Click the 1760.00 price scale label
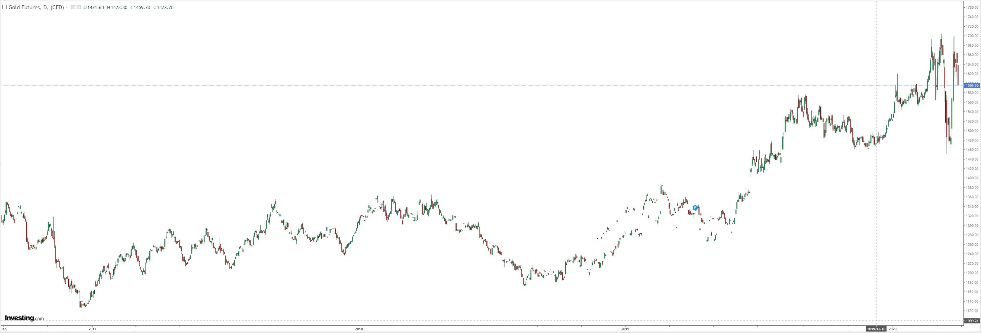 tap(972, 7)
